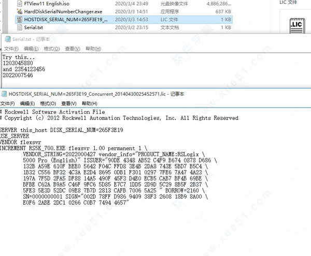This screenshot has width=311, height=256.
Task: Select the HOSTDISK_SERIAL_NUM LIC file icon
Action: pyautogui.click(x=20, y=19)
